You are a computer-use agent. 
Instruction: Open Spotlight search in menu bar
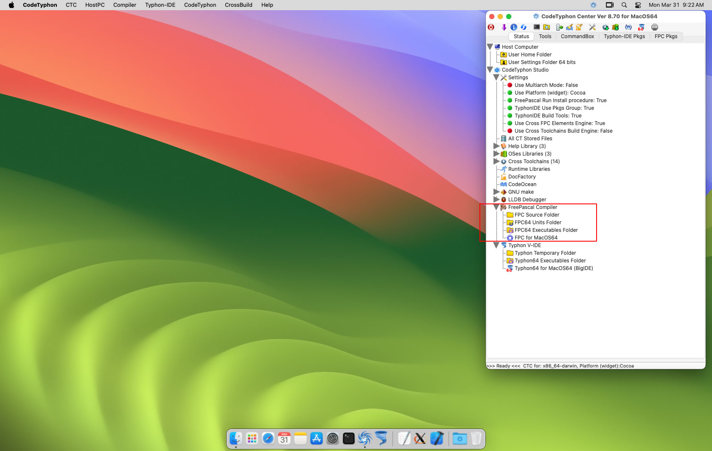624,5
